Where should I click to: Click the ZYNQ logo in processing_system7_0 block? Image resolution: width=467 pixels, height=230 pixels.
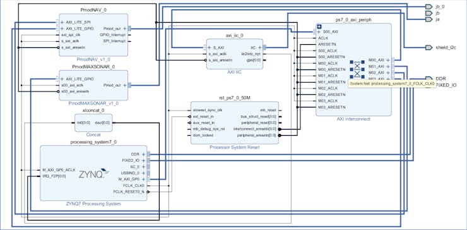tap(94, 172)
